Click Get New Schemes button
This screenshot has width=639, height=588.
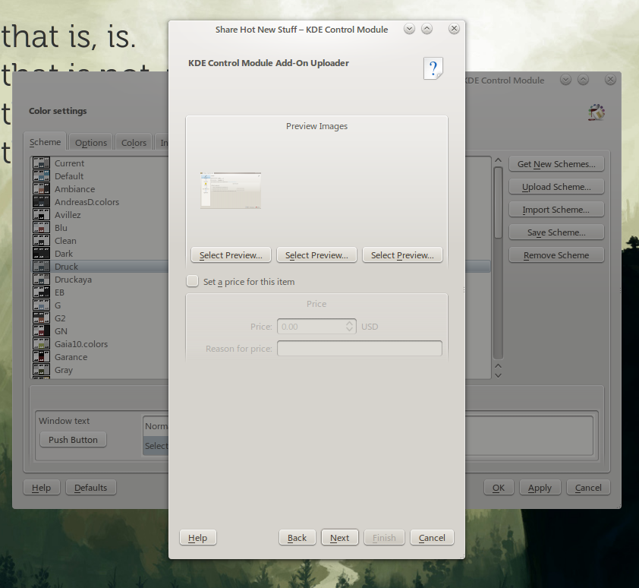[x=556, y=164]
